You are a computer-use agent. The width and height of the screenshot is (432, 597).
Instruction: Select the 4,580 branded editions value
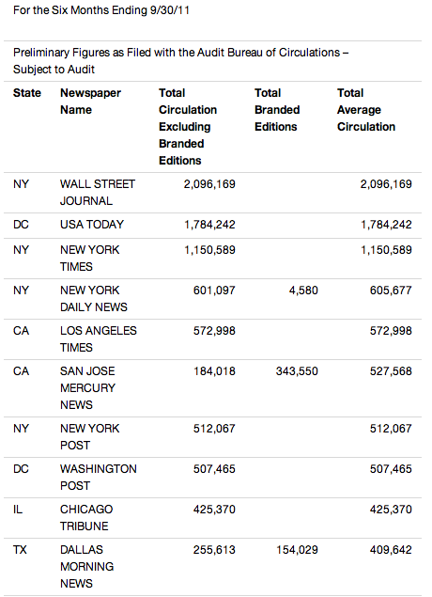(303, 291)
